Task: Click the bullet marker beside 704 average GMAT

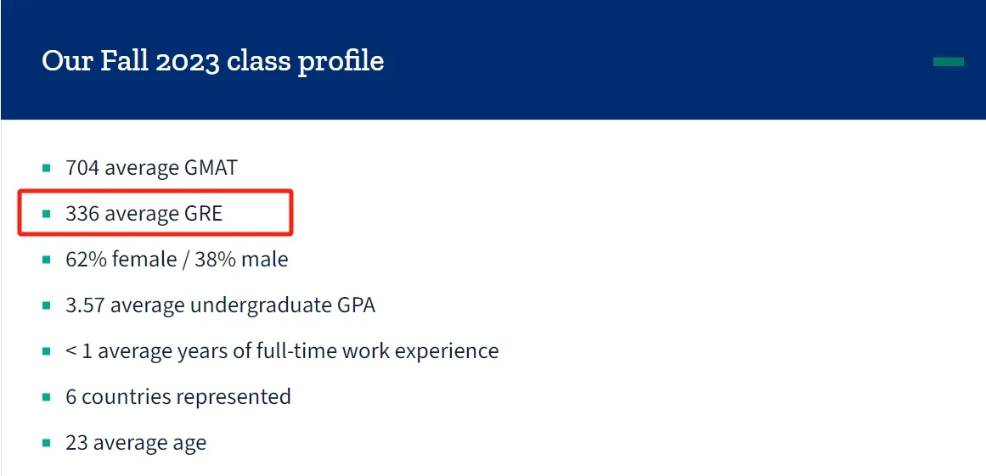Action: 47,168
